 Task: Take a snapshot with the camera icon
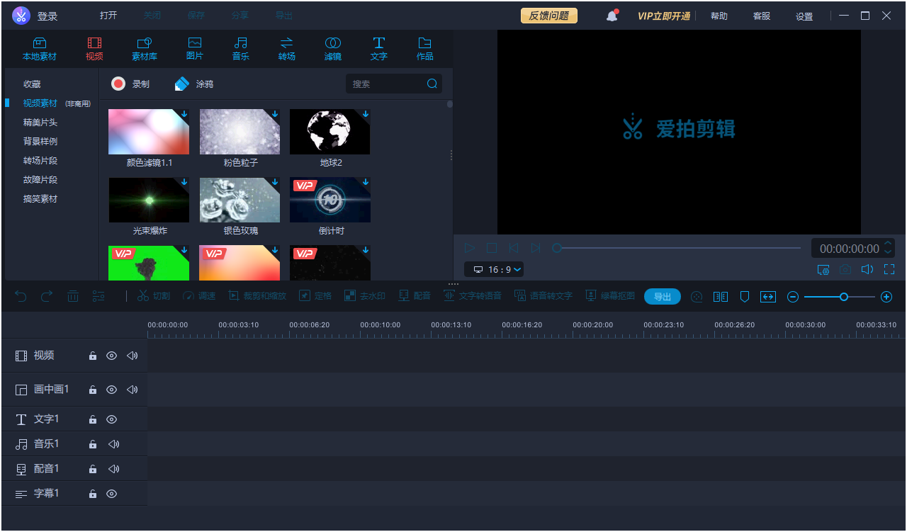pyautogui.click(x=845, y=270)
